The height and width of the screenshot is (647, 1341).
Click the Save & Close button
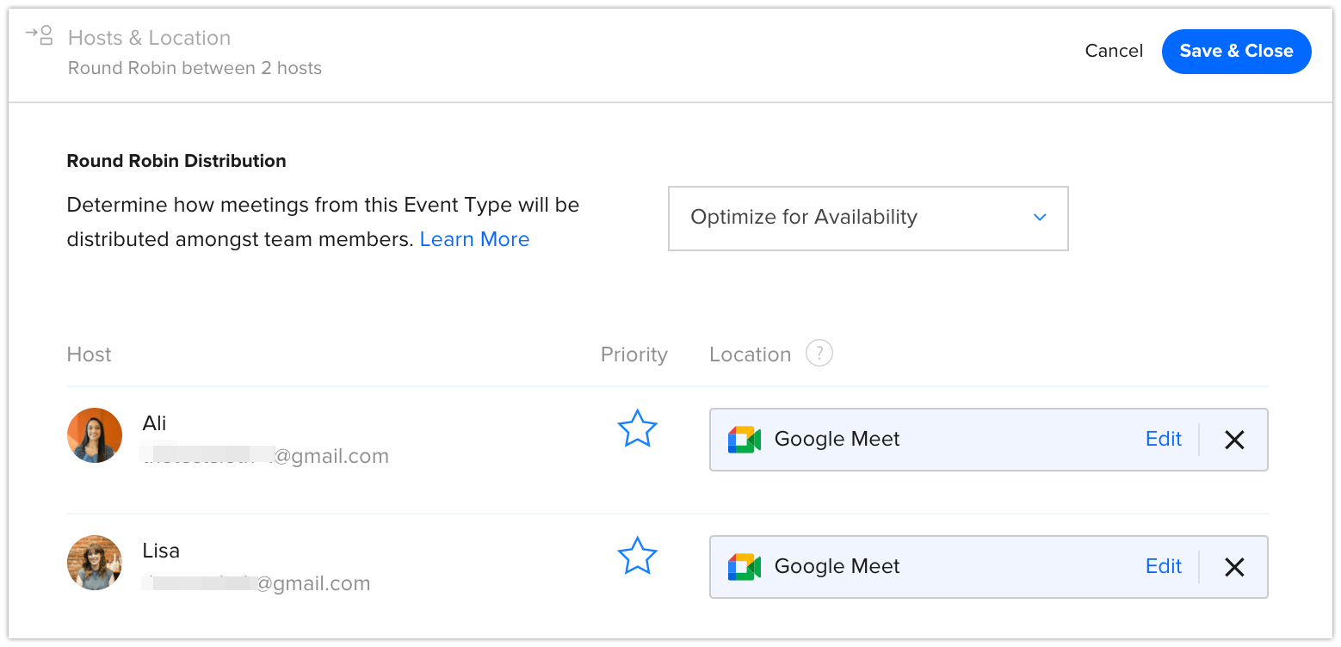pos(1236,52)
